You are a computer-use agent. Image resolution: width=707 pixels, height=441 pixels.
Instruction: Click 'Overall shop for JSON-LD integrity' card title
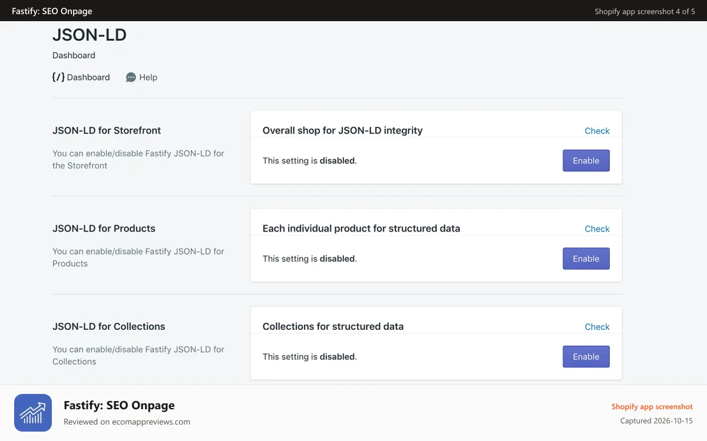pyautogui.click(x=342, y=131)
